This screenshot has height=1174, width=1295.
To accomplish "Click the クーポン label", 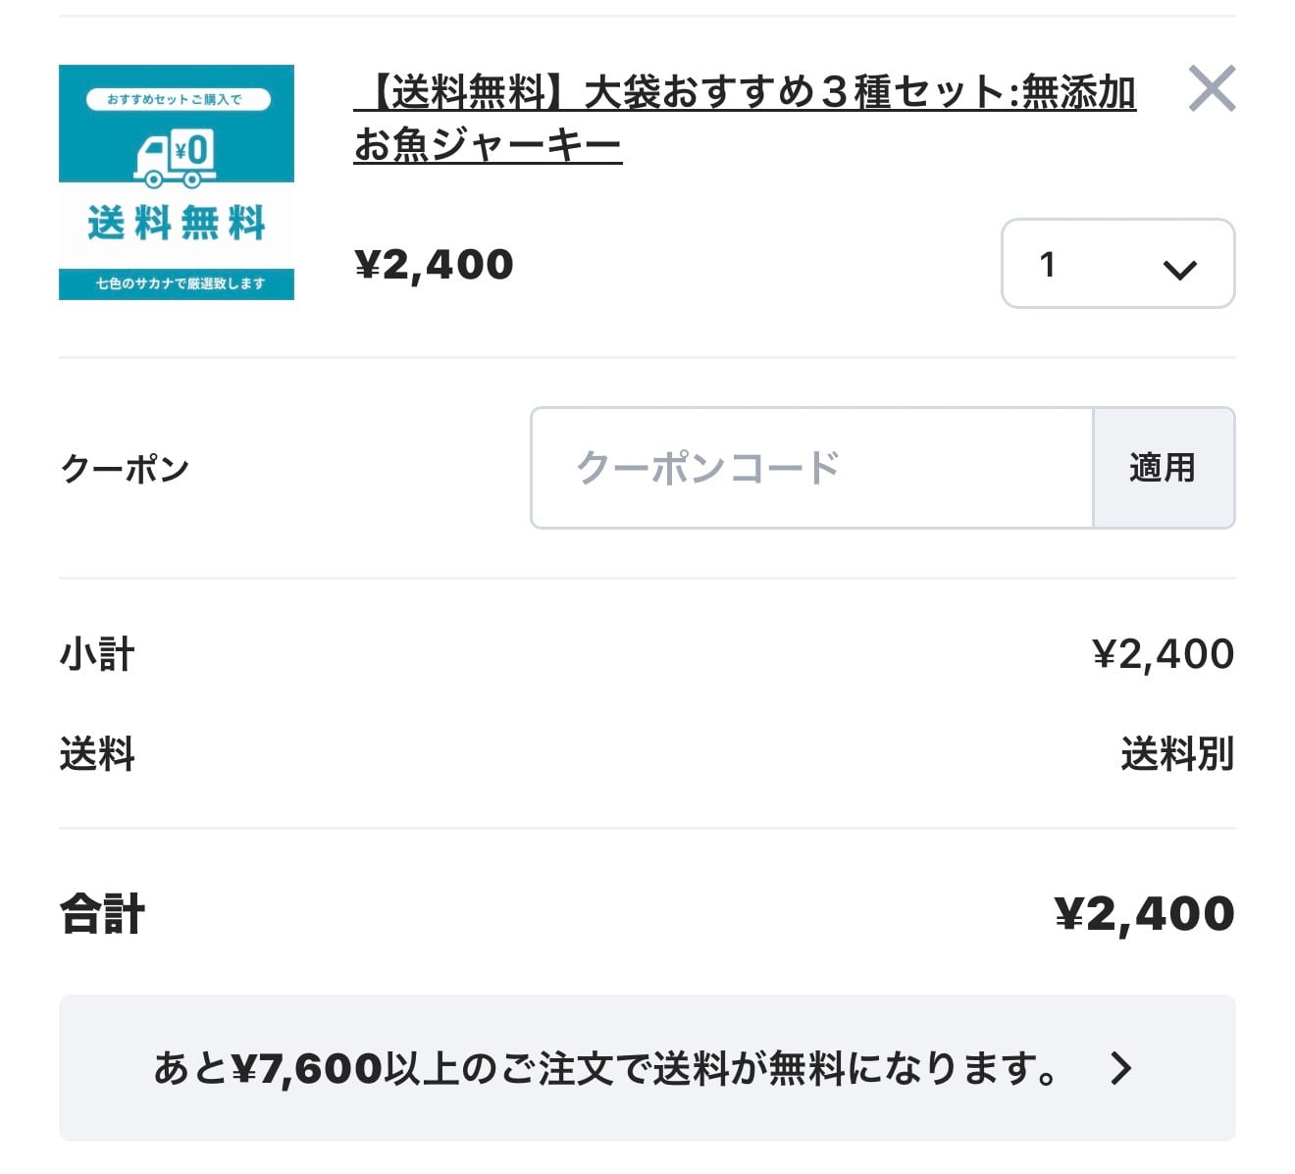I will (x=125, y=469).
